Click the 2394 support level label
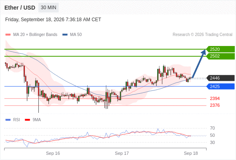 click(x=215, y=98)
